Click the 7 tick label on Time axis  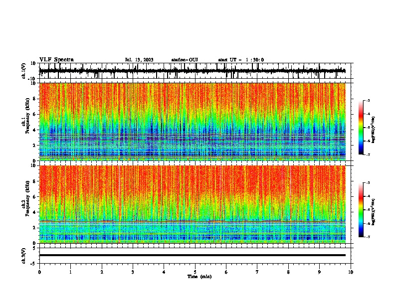pyautogui.click(x=257, y=272)
